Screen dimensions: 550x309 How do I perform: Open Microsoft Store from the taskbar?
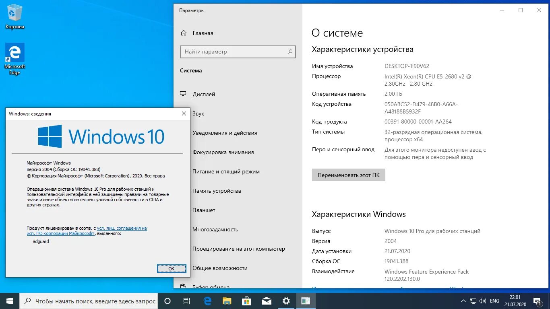click(246, 301)
